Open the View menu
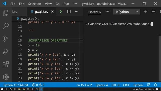The image size is (161, 91). [x=48, y=4]
